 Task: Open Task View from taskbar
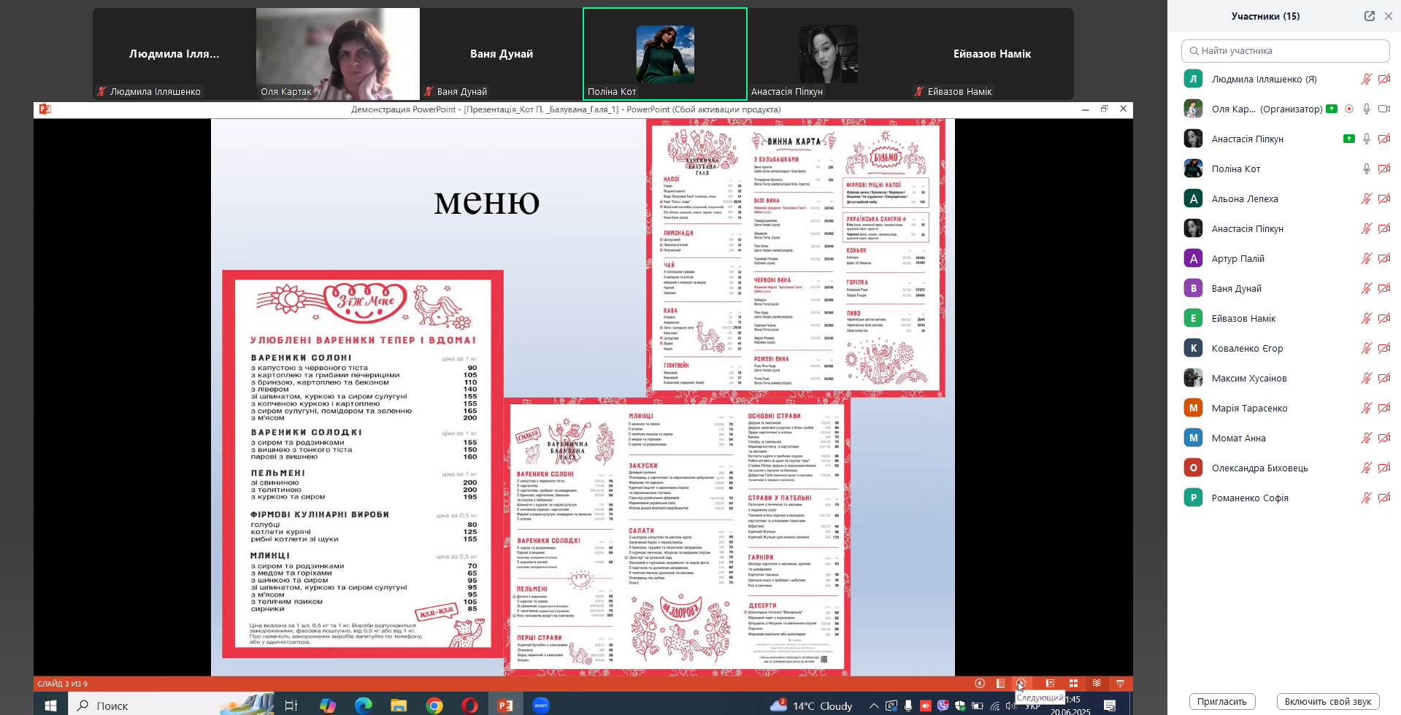click(291, 706)
